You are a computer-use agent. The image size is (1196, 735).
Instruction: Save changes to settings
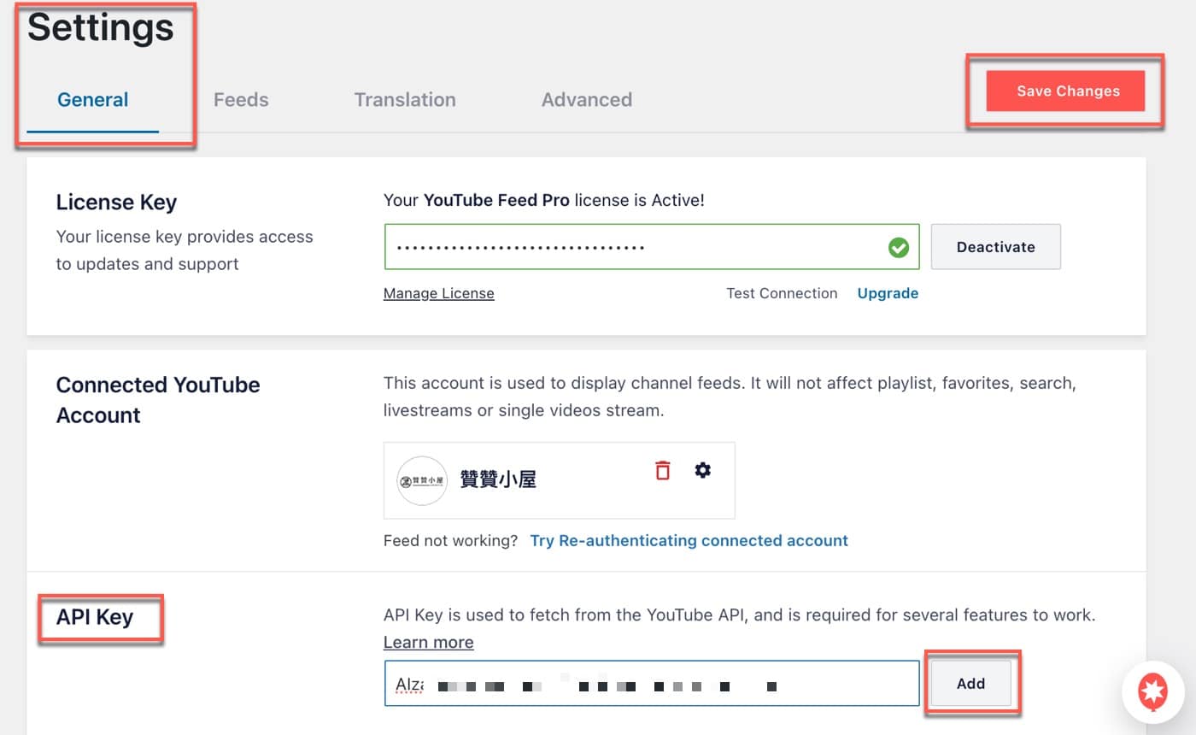pyautogui.click(x=1065, y=91)
